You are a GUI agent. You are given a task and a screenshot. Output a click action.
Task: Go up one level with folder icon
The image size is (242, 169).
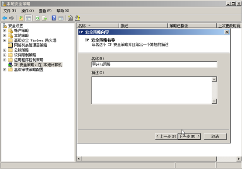tap(21, 18)
